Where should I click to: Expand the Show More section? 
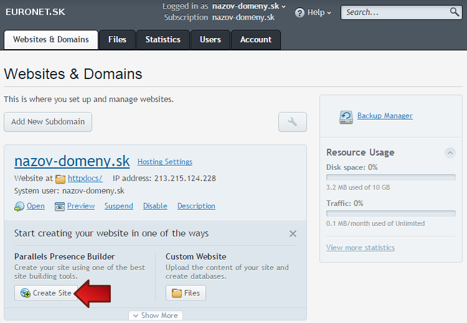click(x=156, y=316)
